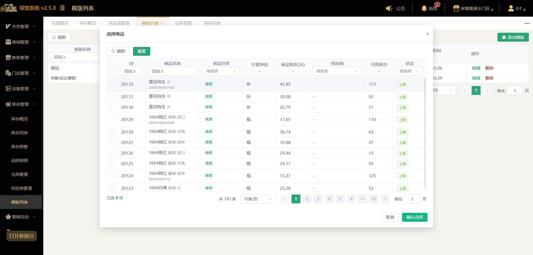Open the 商品分类 filter dropdown
533x255 pixels.
[x=221, y=71]
